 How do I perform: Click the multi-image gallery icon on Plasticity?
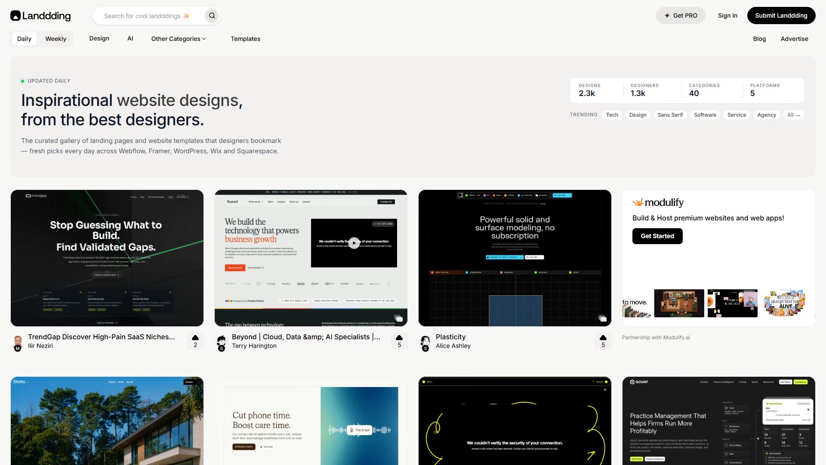pos(602,319)
